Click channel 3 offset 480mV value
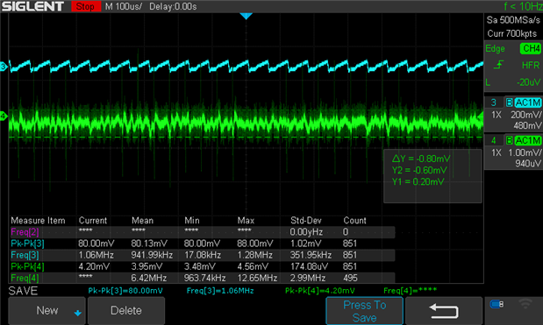The height and width of the screenshot is (325, 543). [527, 125]
